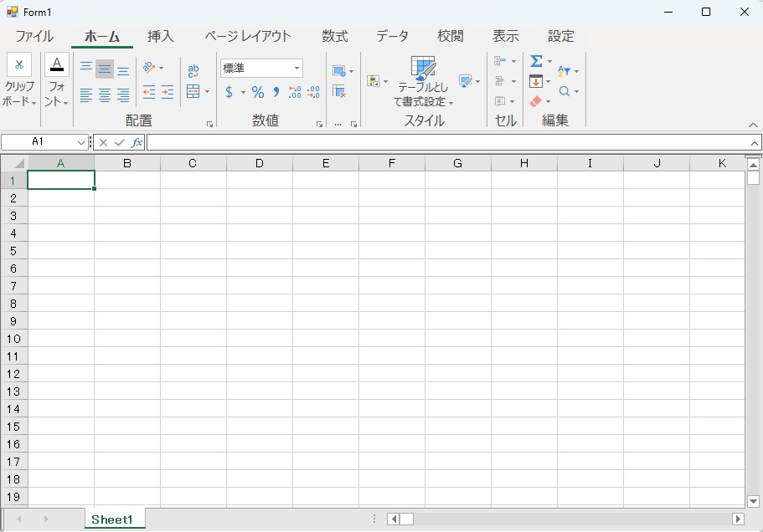Open the フォント group button
763x532 pixels.
click(x=56, y=80)
